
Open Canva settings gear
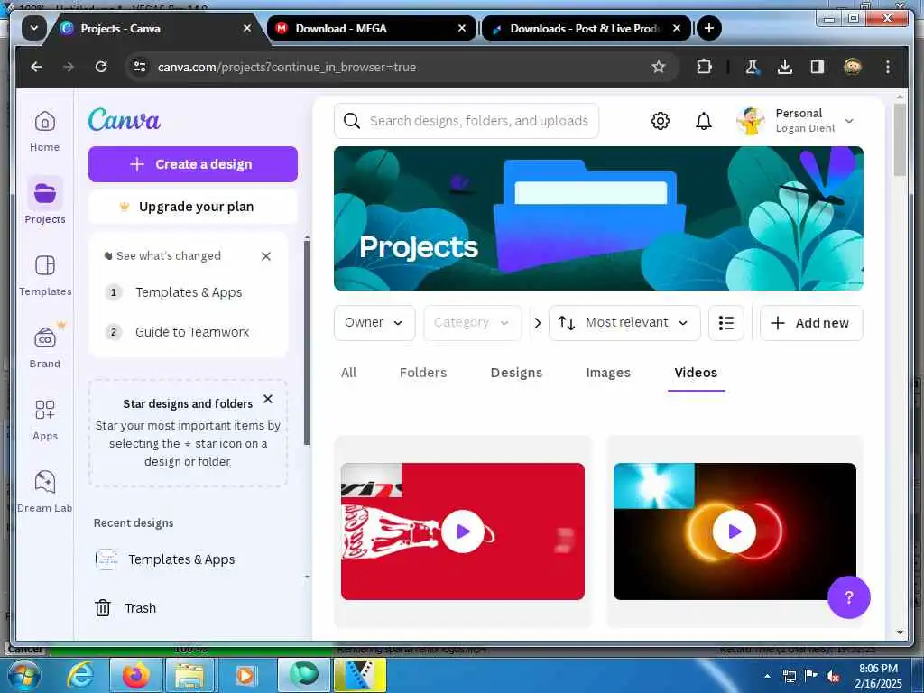(x=660, y=121)
